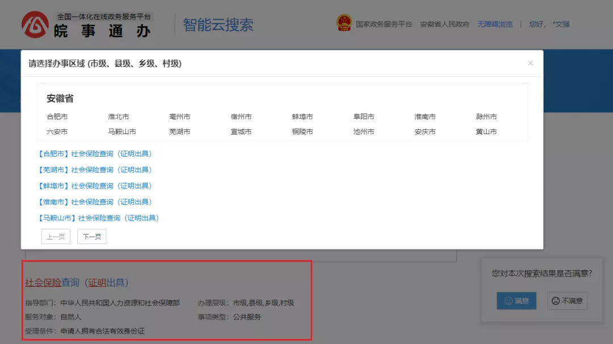This screenshot has width=613, height=344.
Task: Click the 上一页 pagination button
Action: pos(55,236)
